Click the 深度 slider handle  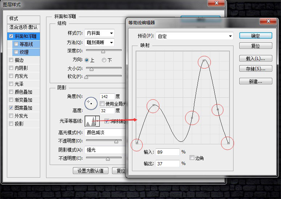tap(103, 51)
